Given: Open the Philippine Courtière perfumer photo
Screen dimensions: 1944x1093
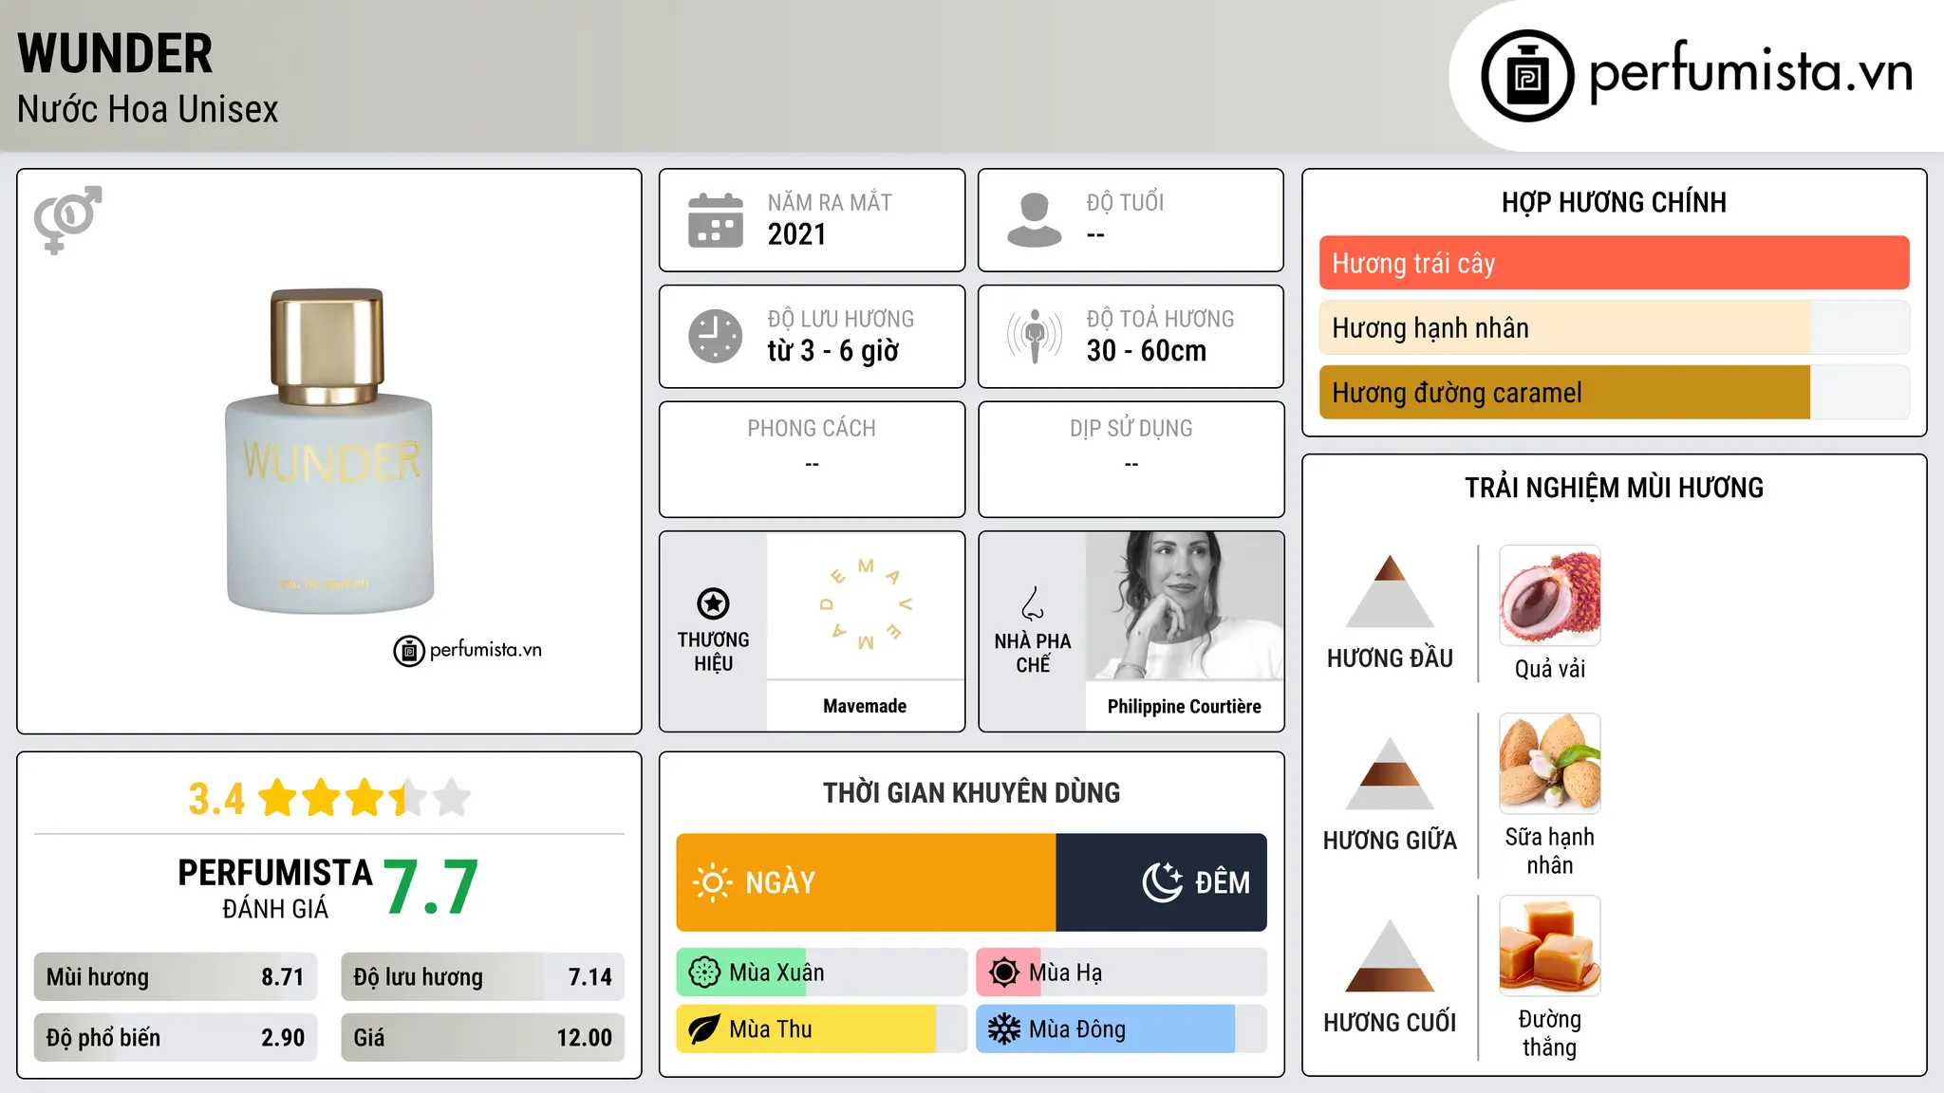Looking at the screenshot, I should tap(1185, 605).
